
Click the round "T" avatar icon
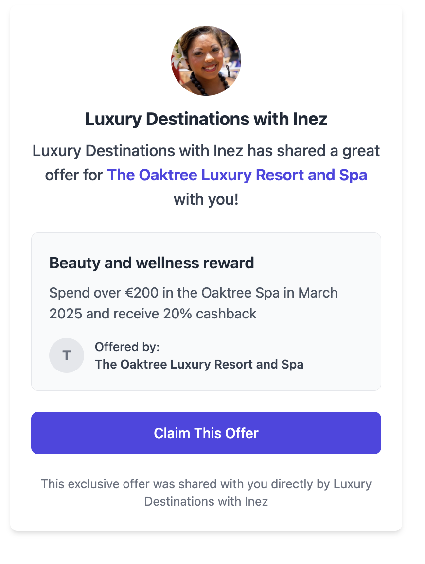pos(67,355)
